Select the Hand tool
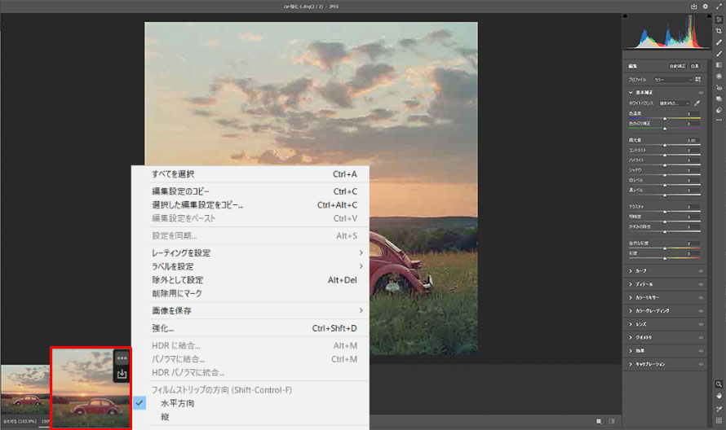This screenshot has height=430, width=726. [719, 396]
